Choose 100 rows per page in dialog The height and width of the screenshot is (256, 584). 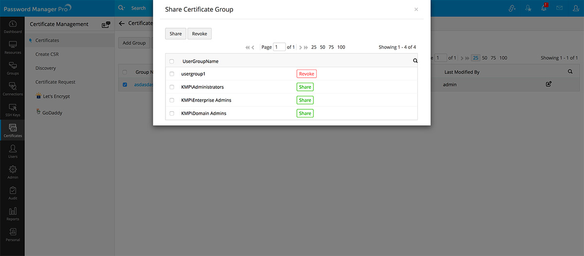(x=341, y=47)
